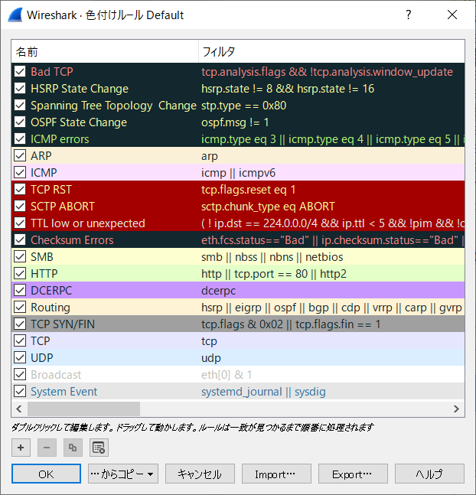Toggle the OSPF State Change checkbox
Image resolution: width=476 pixels, height=495 pixels.
coord(20,122)
